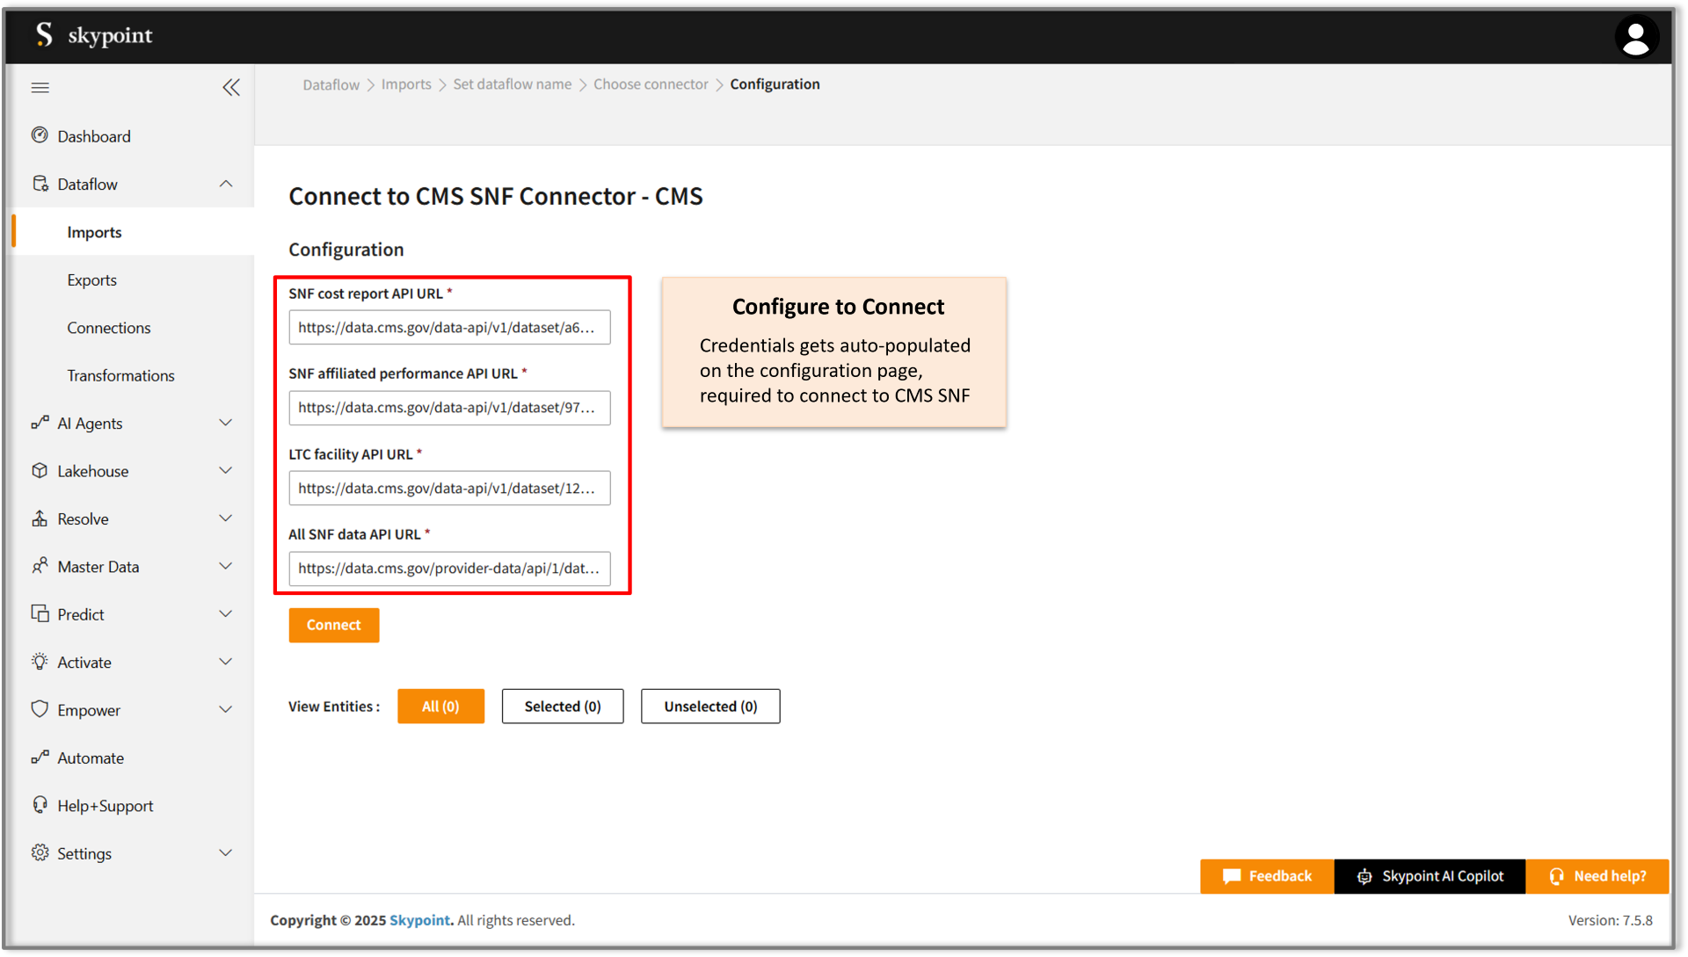Switch to the Selected (0) view

click(x=562, y=706)
